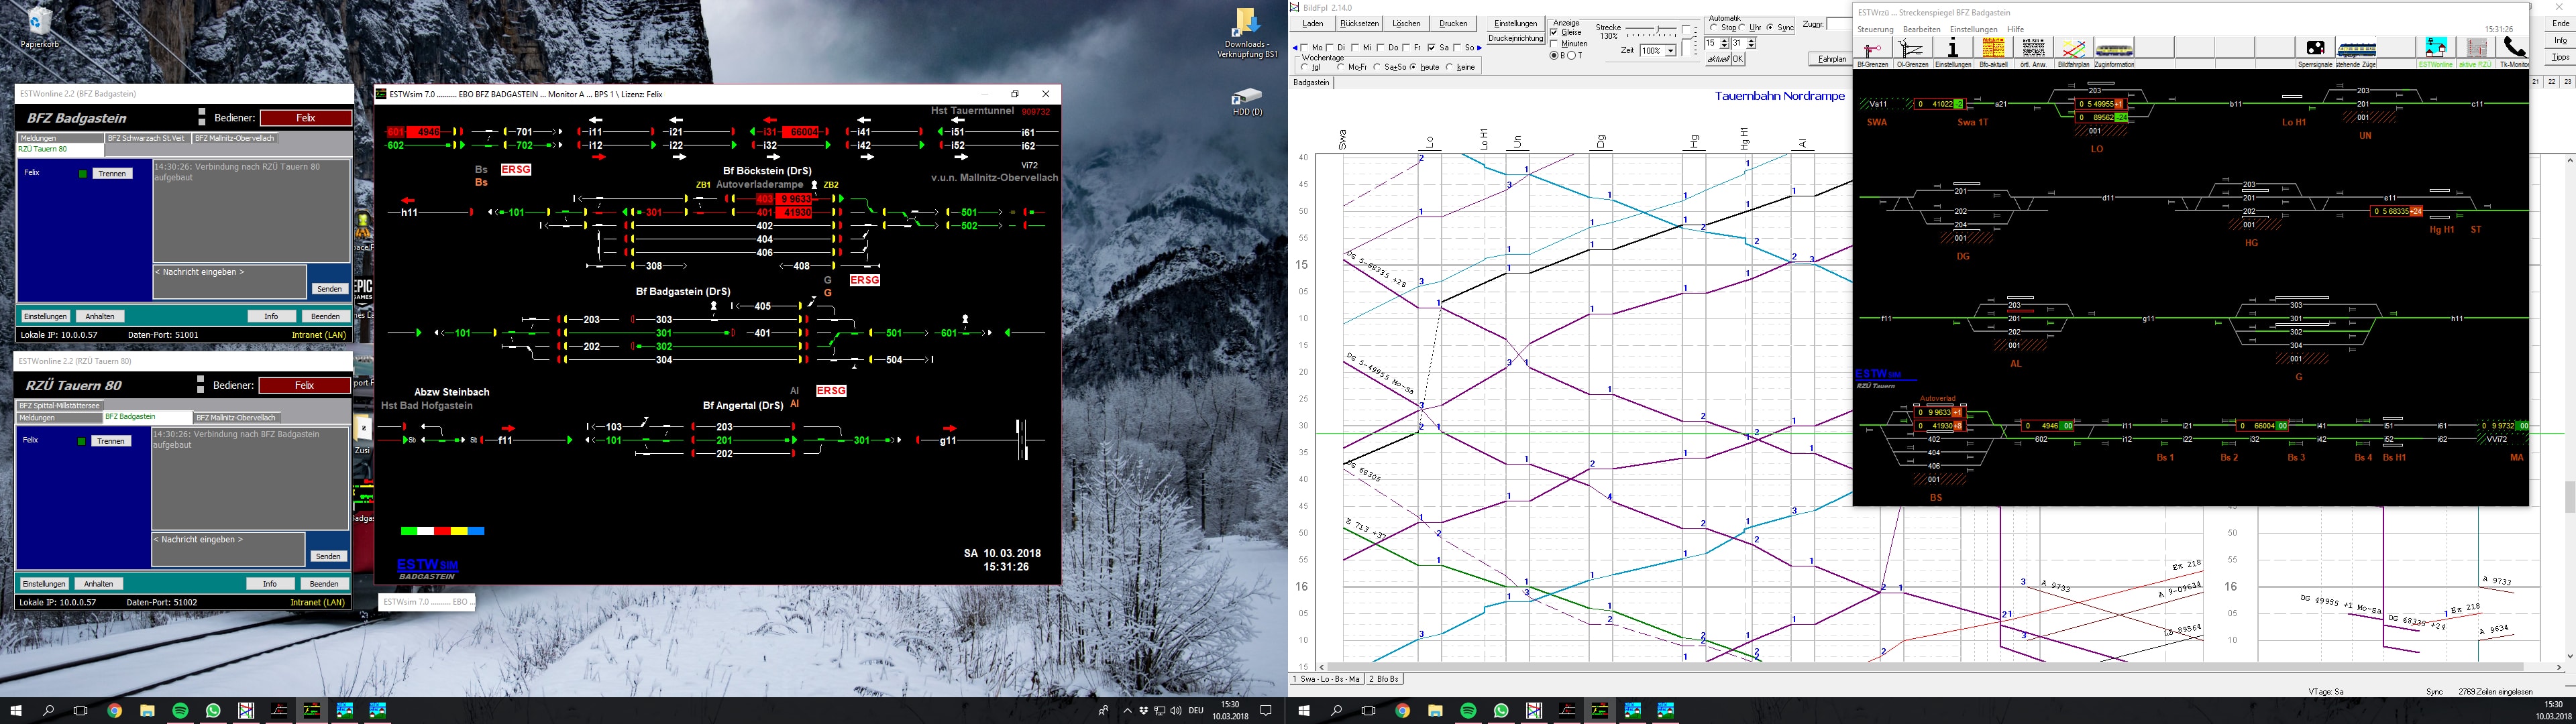This screenshot has width=2576, height=724.
Task: Open Bf-Grenzen signal tool in ESTWrzü toolbar
Action: [x=1872, y=48]
